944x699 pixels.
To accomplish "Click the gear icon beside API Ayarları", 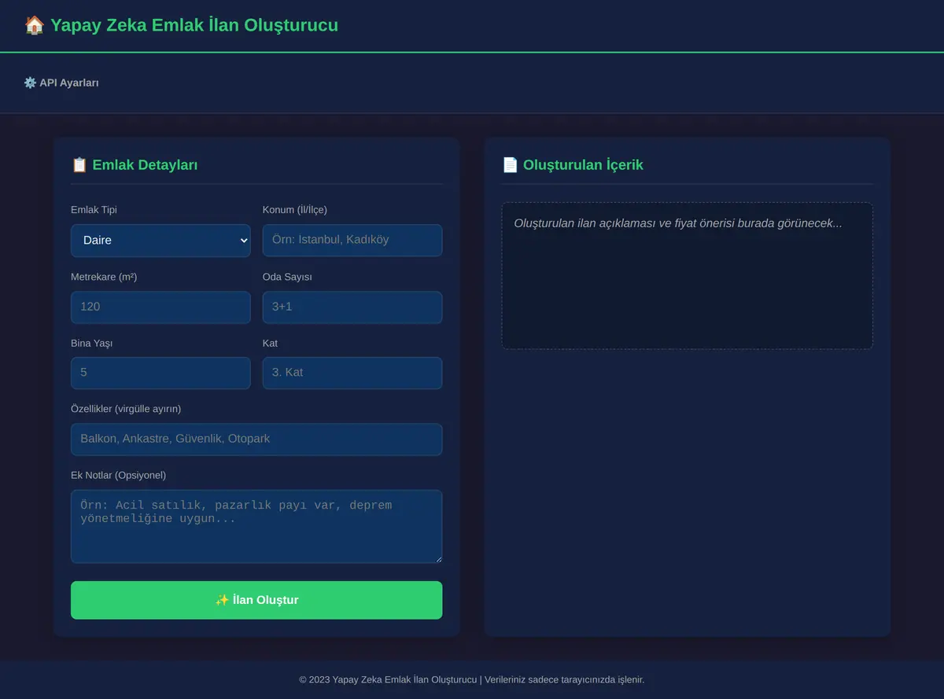I will click(x=30, y=83).
